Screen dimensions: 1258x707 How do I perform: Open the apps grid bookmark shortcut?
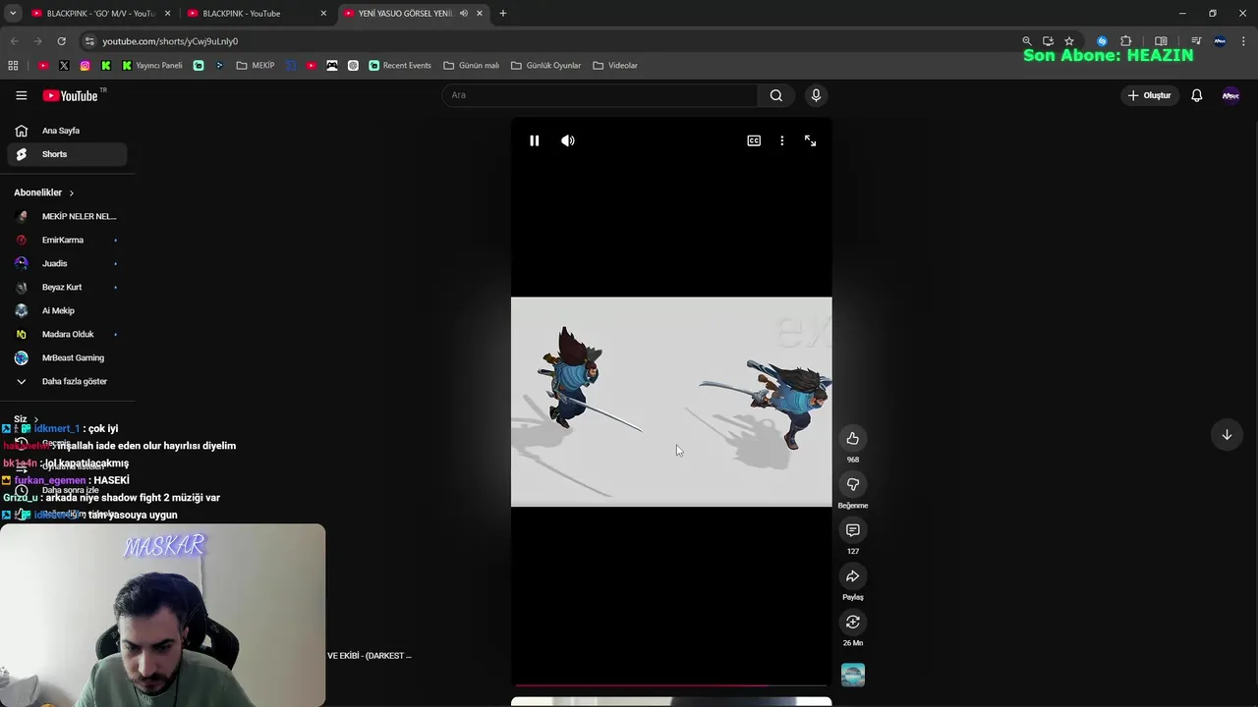(13, 65)
